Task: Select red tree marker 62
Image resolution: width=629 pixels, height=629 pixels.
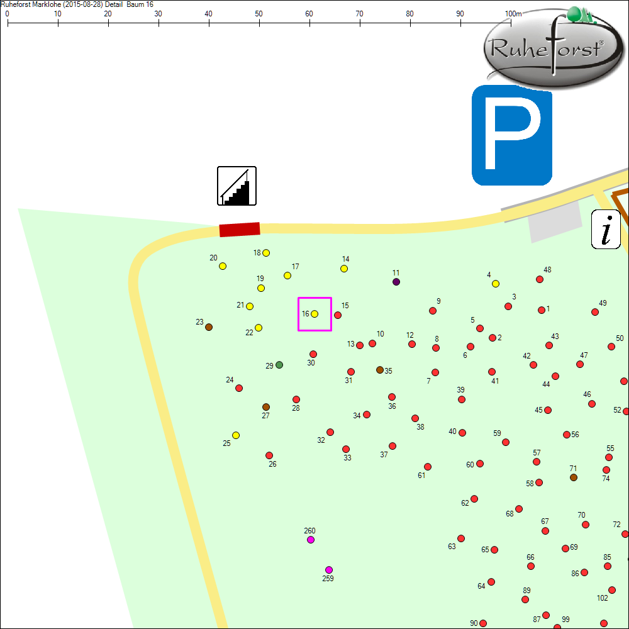Action: [474, 499]
